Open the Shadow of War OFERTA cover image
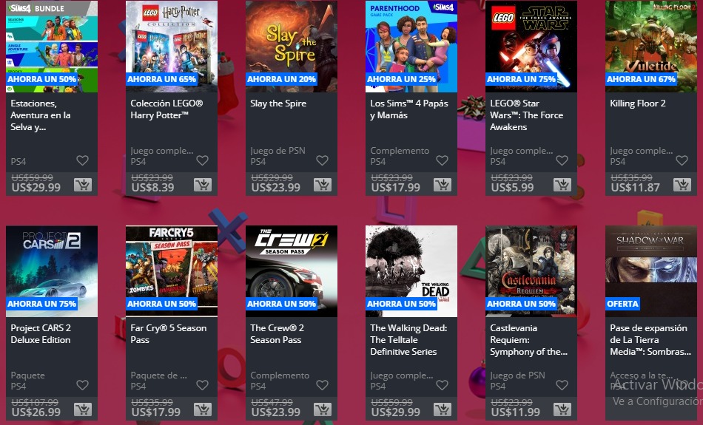Image resolution: width=703 pixels, height=425 pixels. point(651,271)
